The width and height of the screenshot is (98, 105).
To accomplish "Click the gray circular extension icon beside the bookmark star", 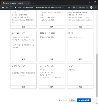I will point(74,8).
